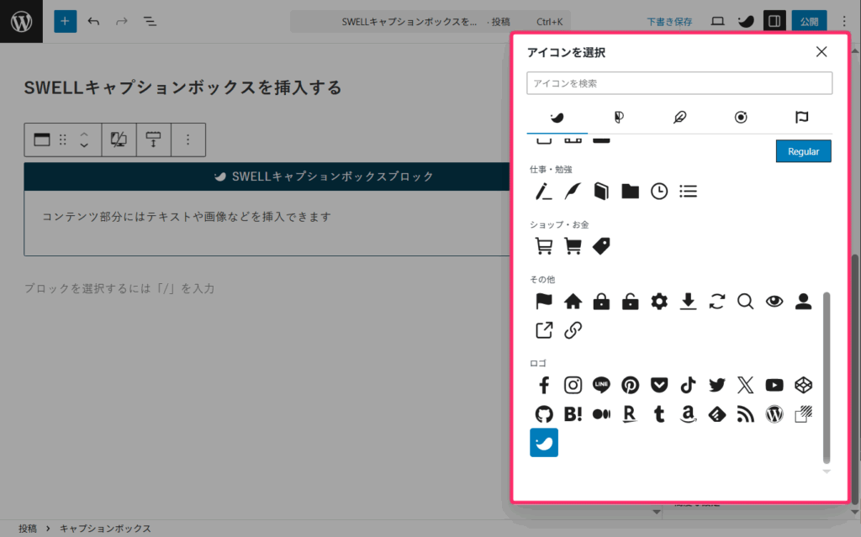
Task: Pick the RSS feed icon
Action: click(x=745, y=414)
